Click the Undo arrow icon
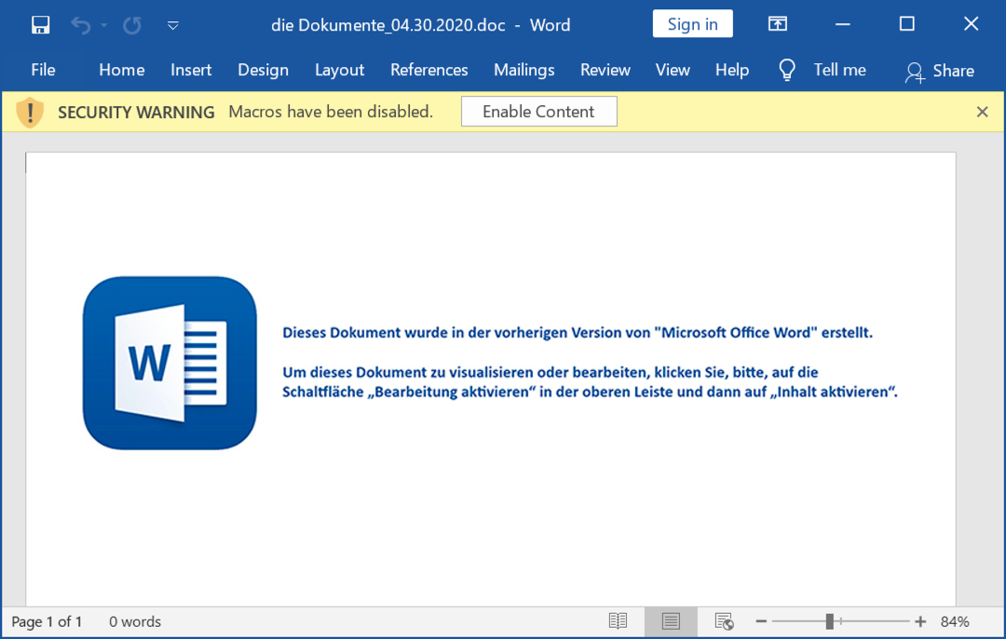1006x639 pixels. 80,25
